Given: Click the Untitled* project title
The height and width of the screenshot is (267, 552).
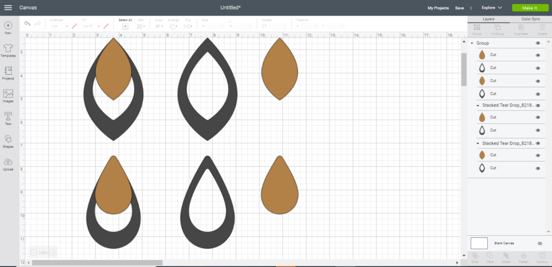Looking at the screenshot, I should pyautogui.click(x=231, y=8).
